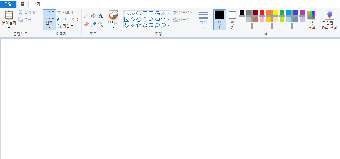Choose the Curve shape
This screenshot has width=340, height=159.
tap(133, 13)
